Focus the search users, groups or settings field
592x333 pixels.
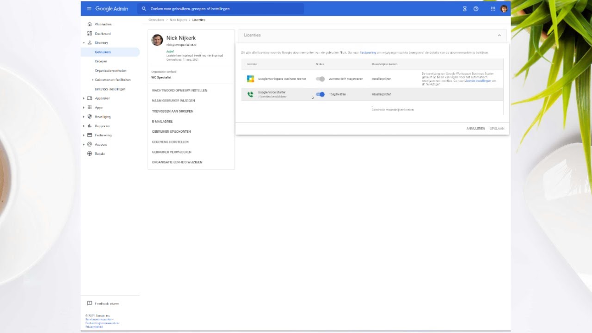pos(221,9)
